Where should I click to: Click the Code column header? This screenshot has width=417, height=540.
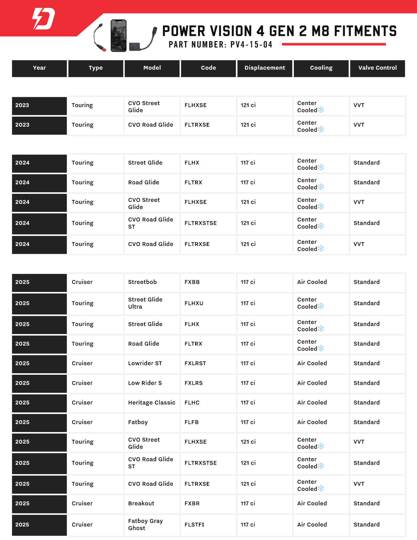tap(208, 68)
